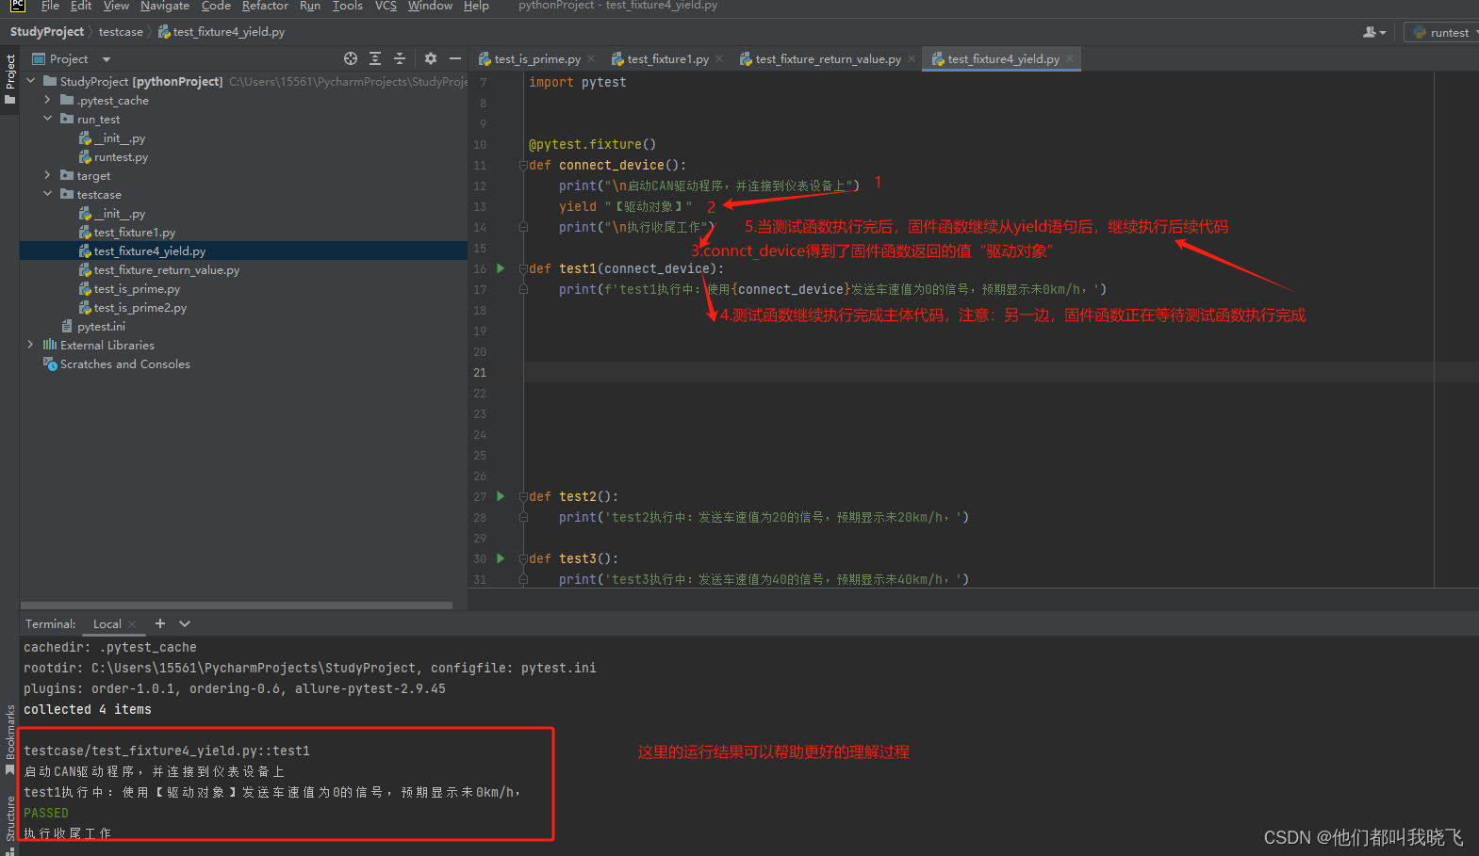The height and width of the screenshot is (856, 1479).
Task: Close the test_is_prime.py editor tab
Action: tap(591, 58)
